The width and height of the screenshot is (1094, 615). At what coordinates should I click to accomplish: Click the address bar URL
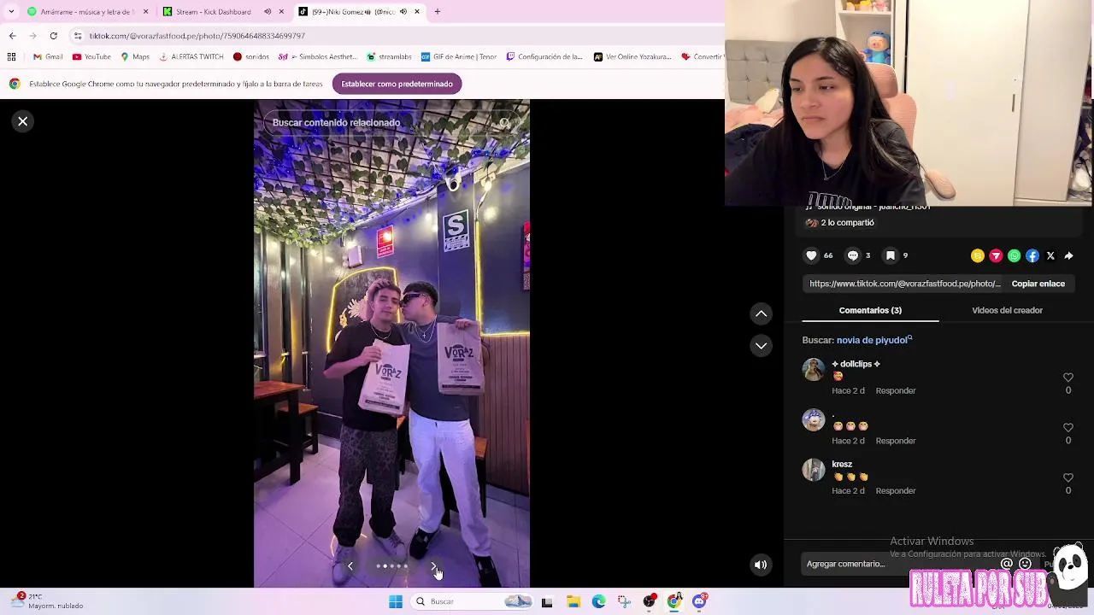point(197,36)
